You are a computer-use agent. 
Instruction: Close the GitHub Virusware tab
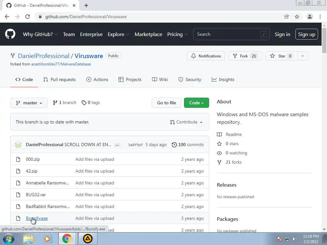(74, 5)
